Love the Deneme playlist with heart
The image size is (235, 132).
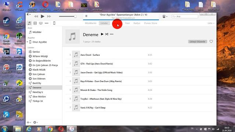211,41
